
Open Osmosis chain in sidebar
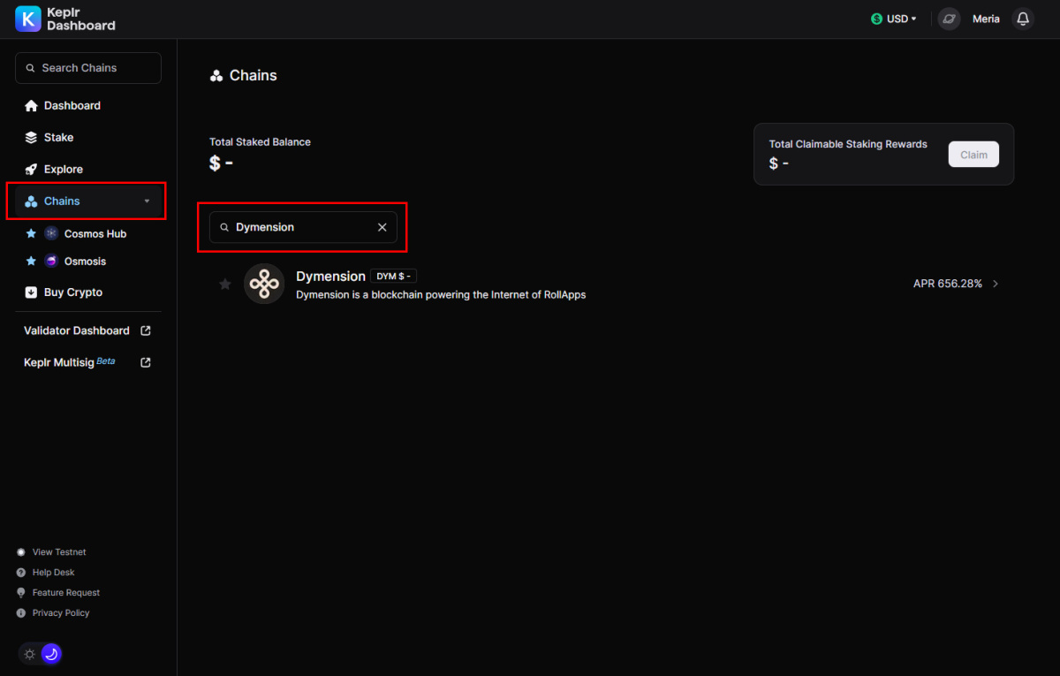(x=85, y=262)
